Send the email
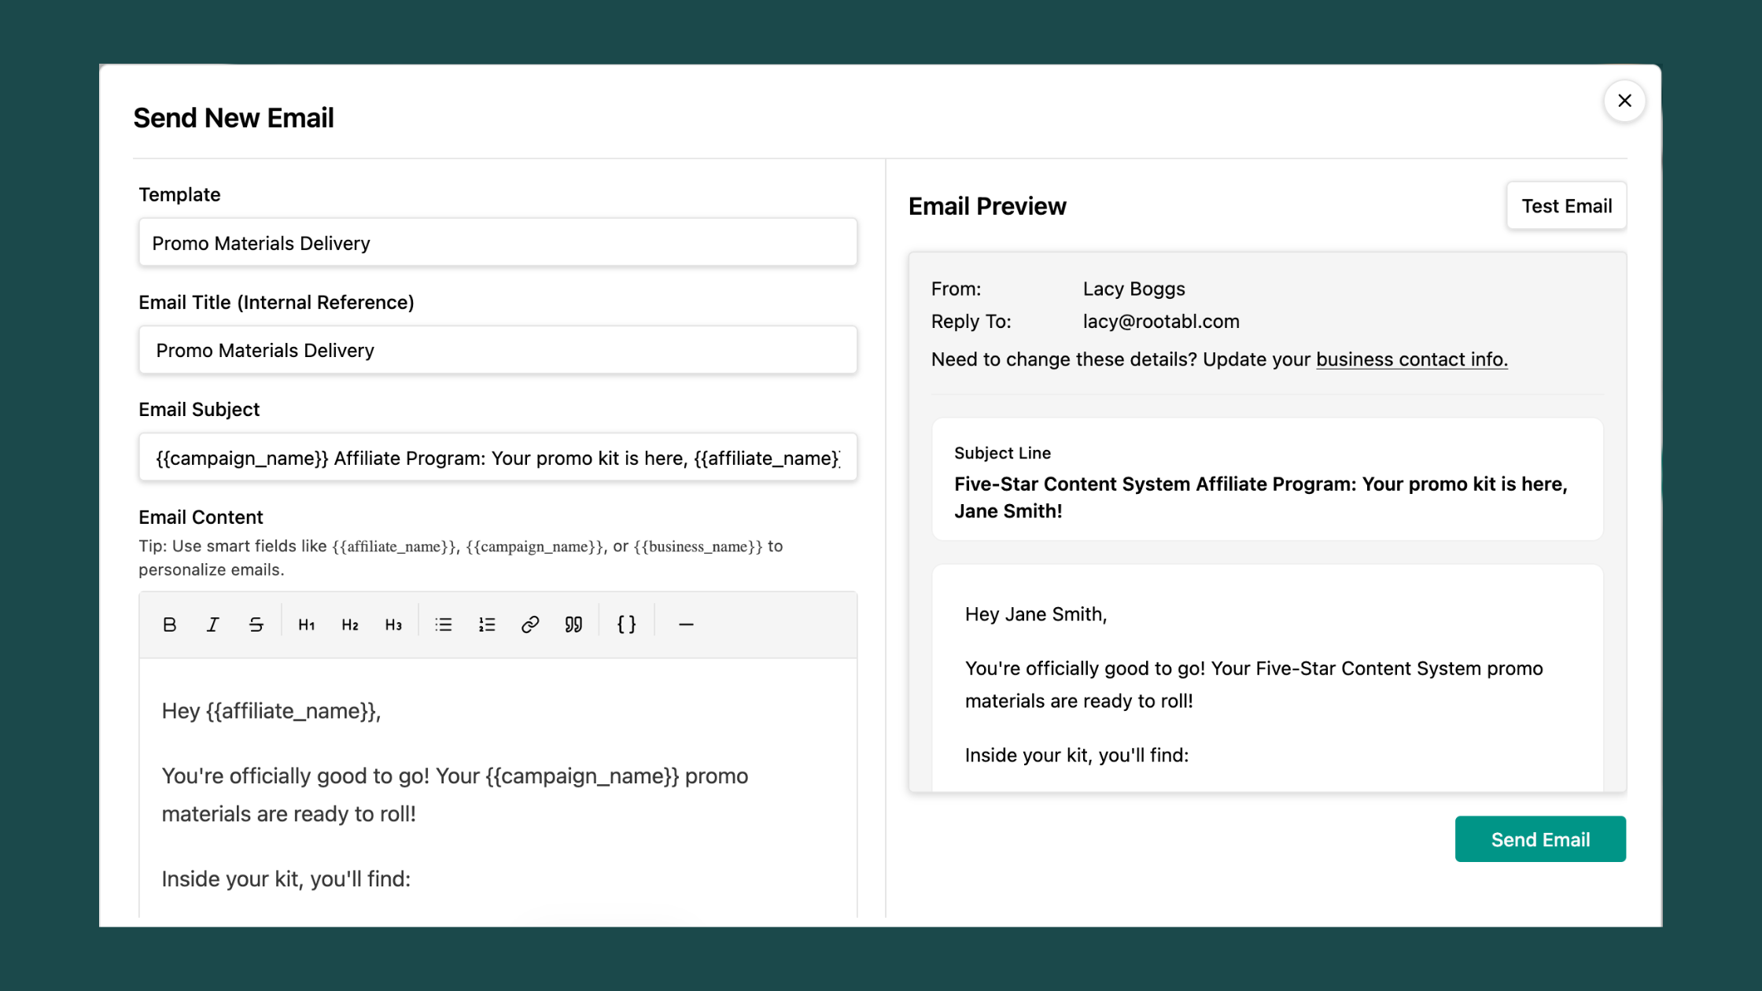This screenshot has width=1762, height=991. [1539, 839]
